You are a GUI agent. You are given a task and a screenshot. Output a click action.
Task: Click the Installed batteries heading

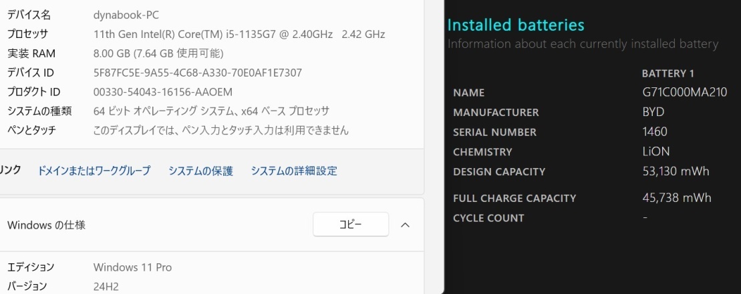tap(516, 25)
